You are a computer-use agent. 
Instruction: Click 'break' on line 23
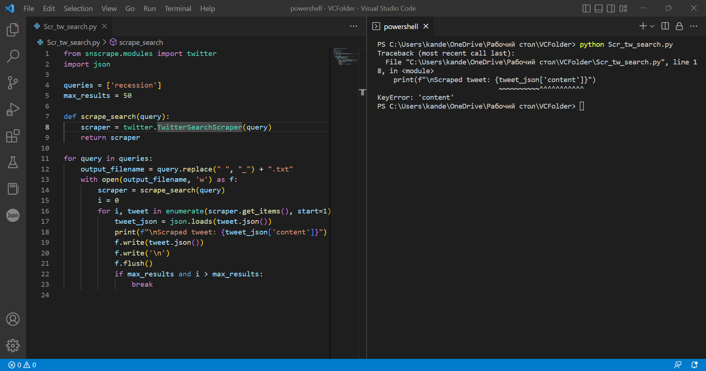click(x=142, y=284)
